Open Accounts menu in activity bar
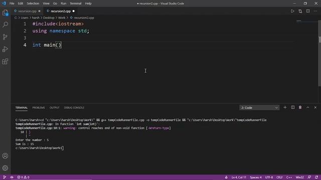 (x=5, y=156)
